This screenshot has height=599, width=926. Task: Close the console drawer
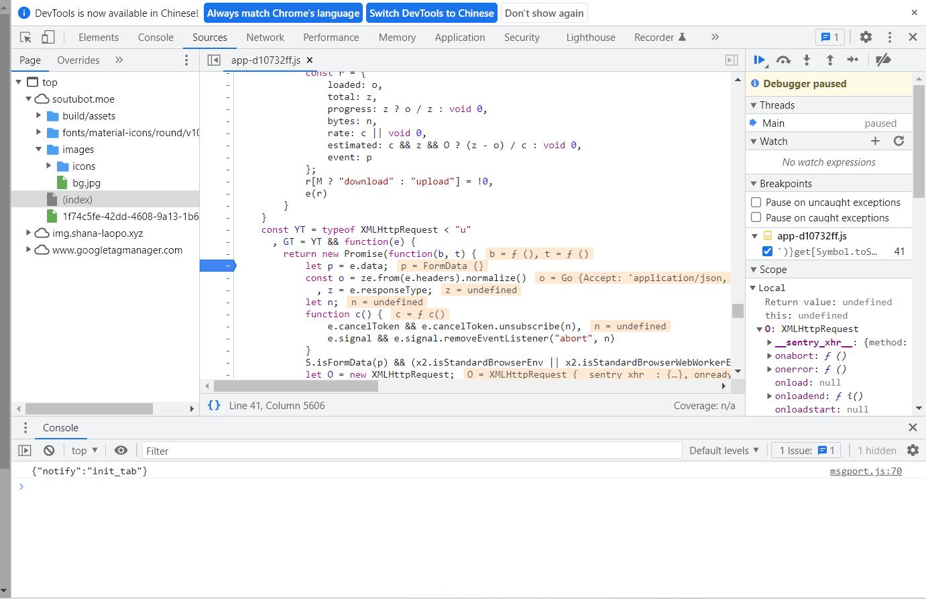click(x=913, y=428)
